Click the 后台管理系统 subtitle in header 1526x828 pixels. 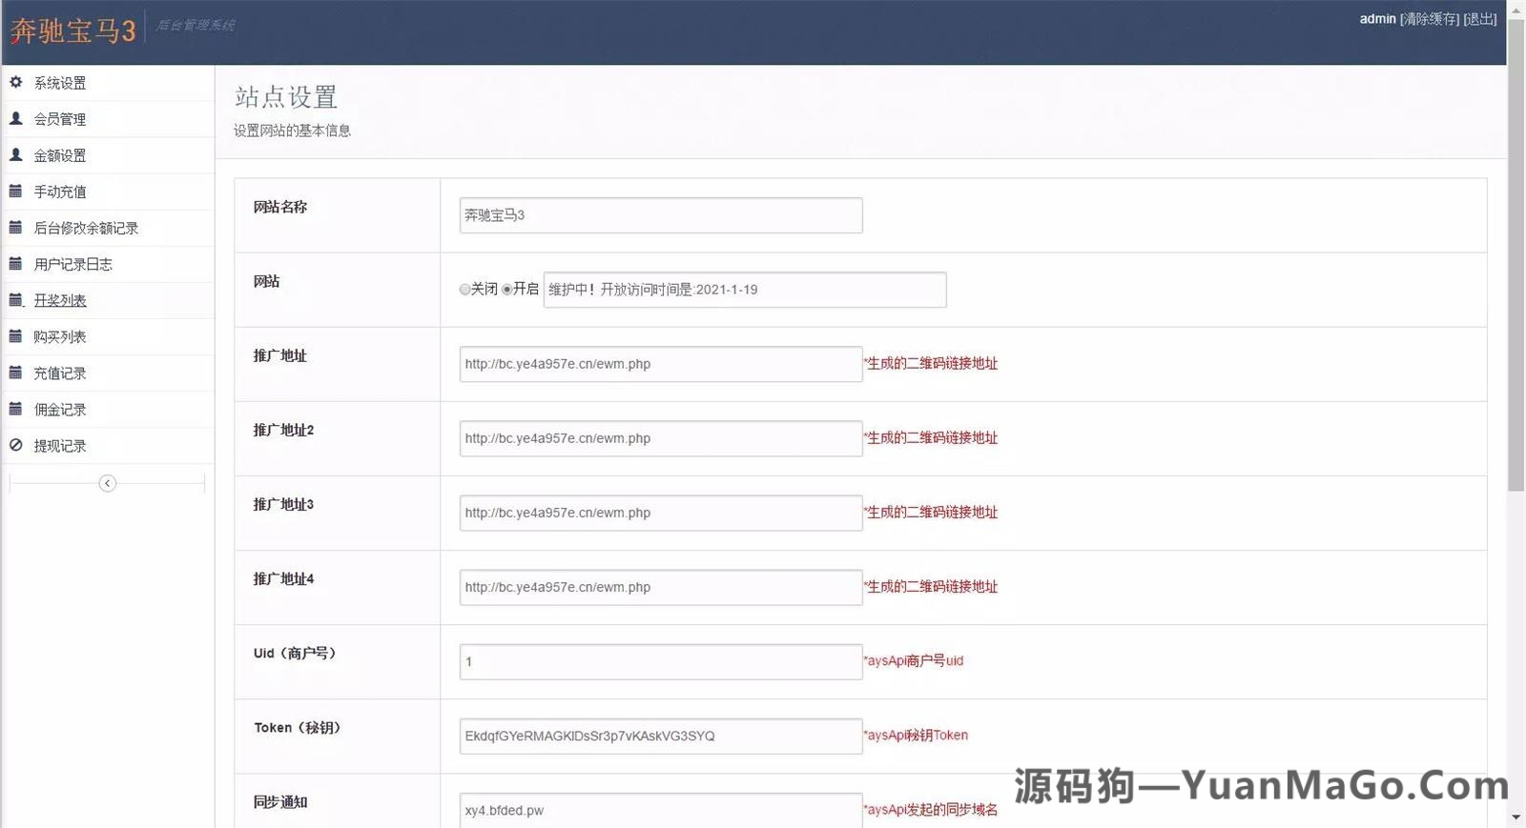196,25
